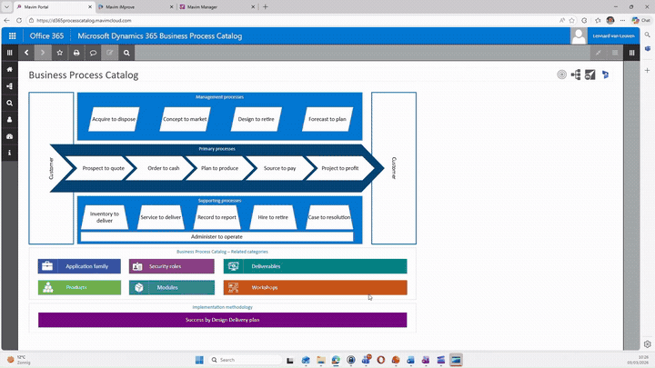Open the Security roles category

(x=172, y=266)
